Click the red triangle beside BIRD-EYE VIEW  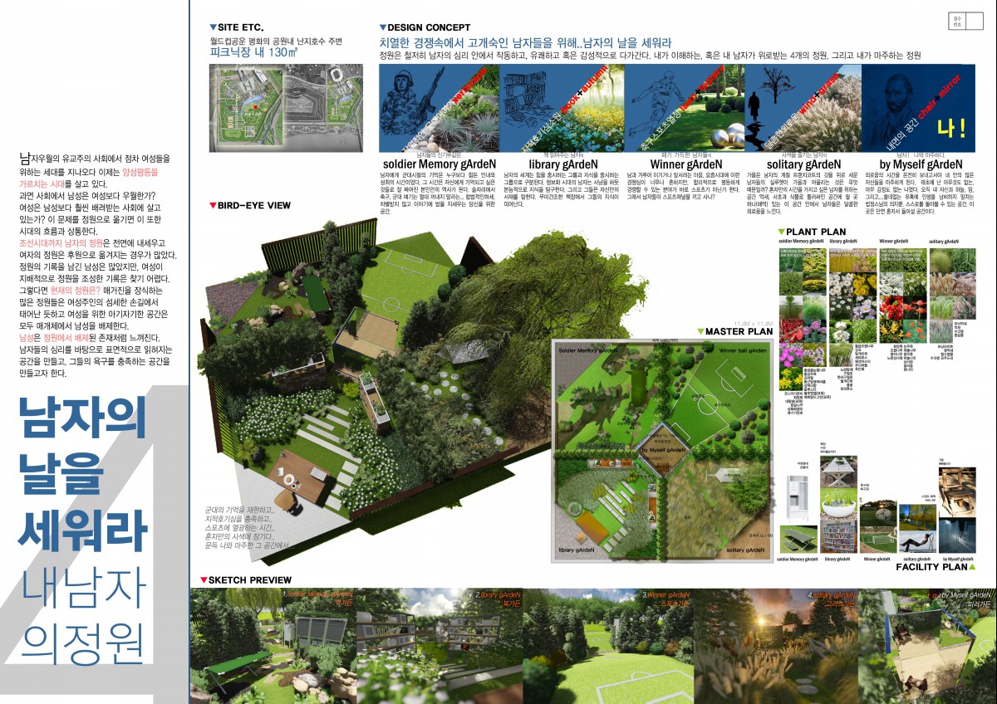click(213, 205)
